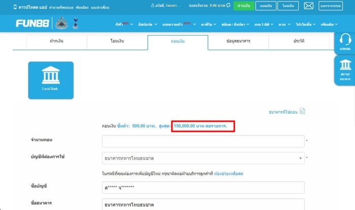Select the Local Bank withdrawal method tile

coord(51,80)
